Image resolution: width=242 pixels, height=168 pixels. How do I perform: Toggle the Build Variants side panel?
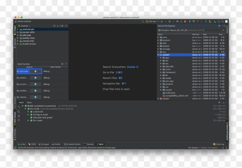[15, 118]
